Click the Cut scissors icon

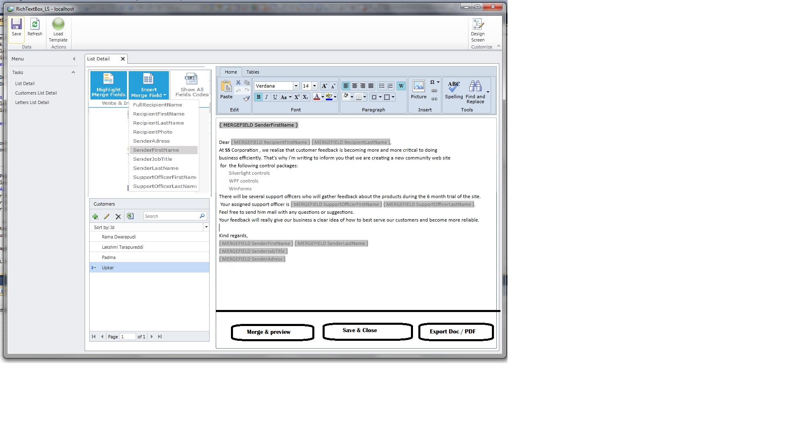[x=238, y=83]
